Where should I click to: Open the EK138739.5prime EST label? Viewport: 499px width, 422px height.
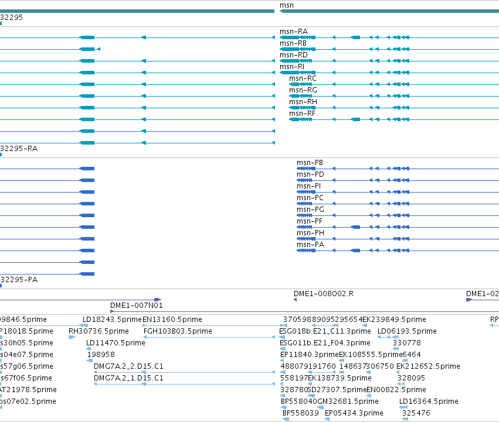(340, 379)
